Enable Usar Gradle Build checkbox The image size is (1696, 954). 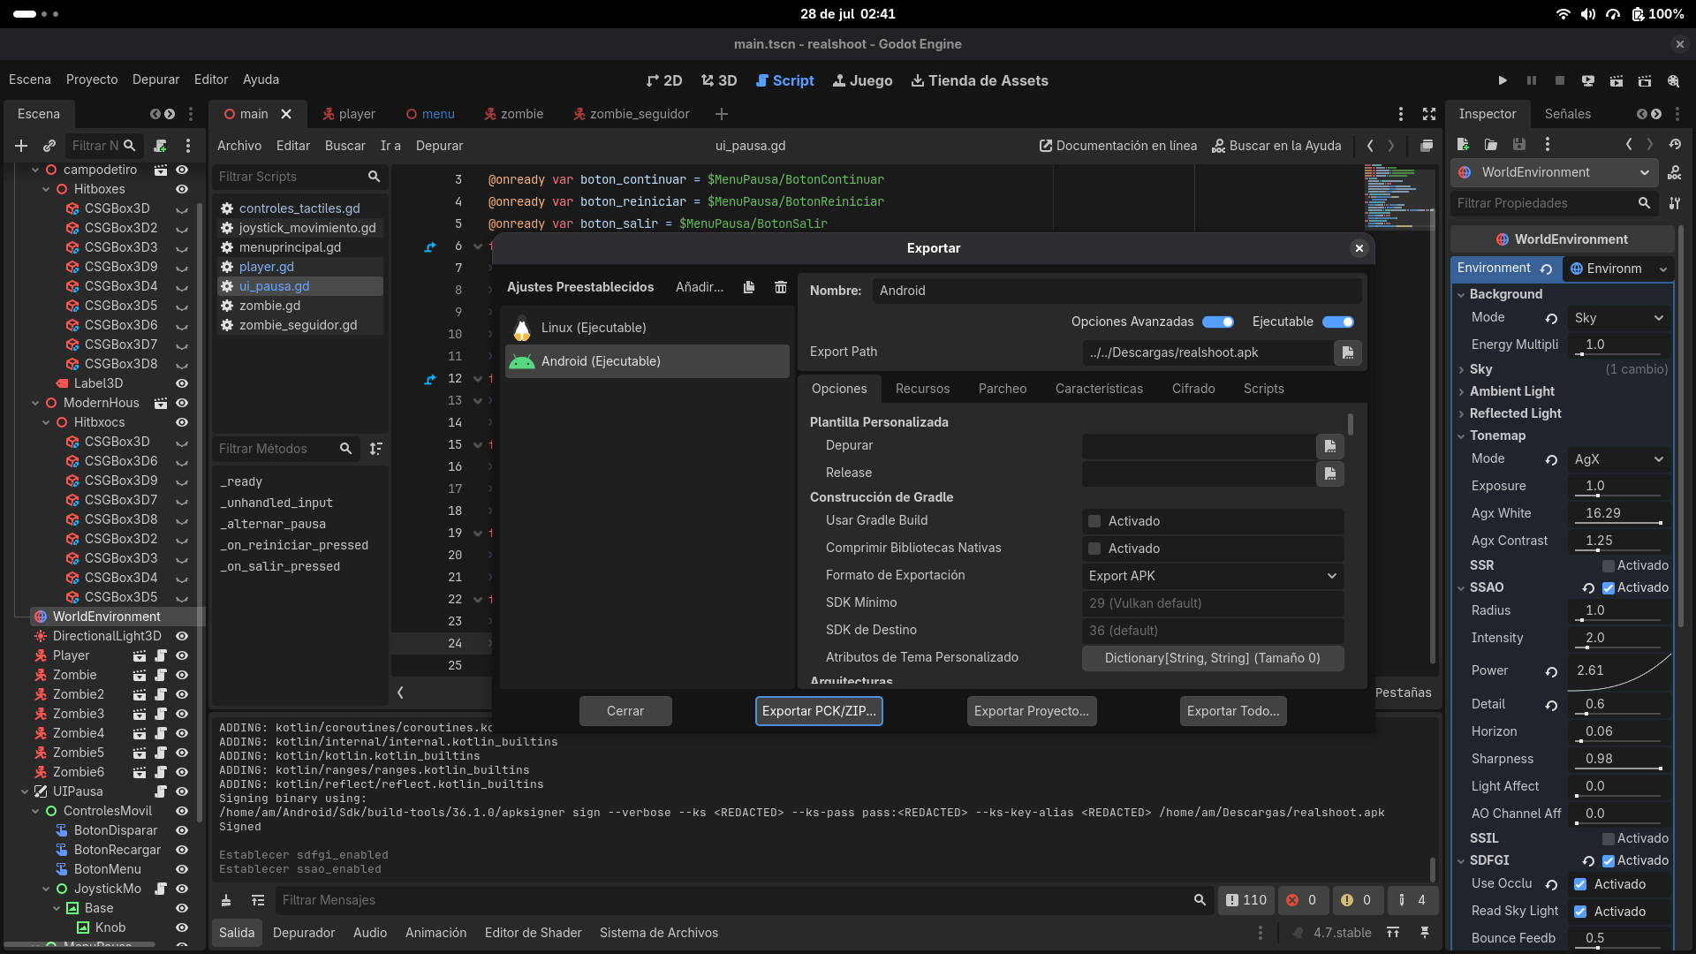[x=1094, y=521]
